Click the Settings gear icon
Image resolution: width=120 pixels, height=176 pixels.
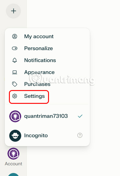15,96
